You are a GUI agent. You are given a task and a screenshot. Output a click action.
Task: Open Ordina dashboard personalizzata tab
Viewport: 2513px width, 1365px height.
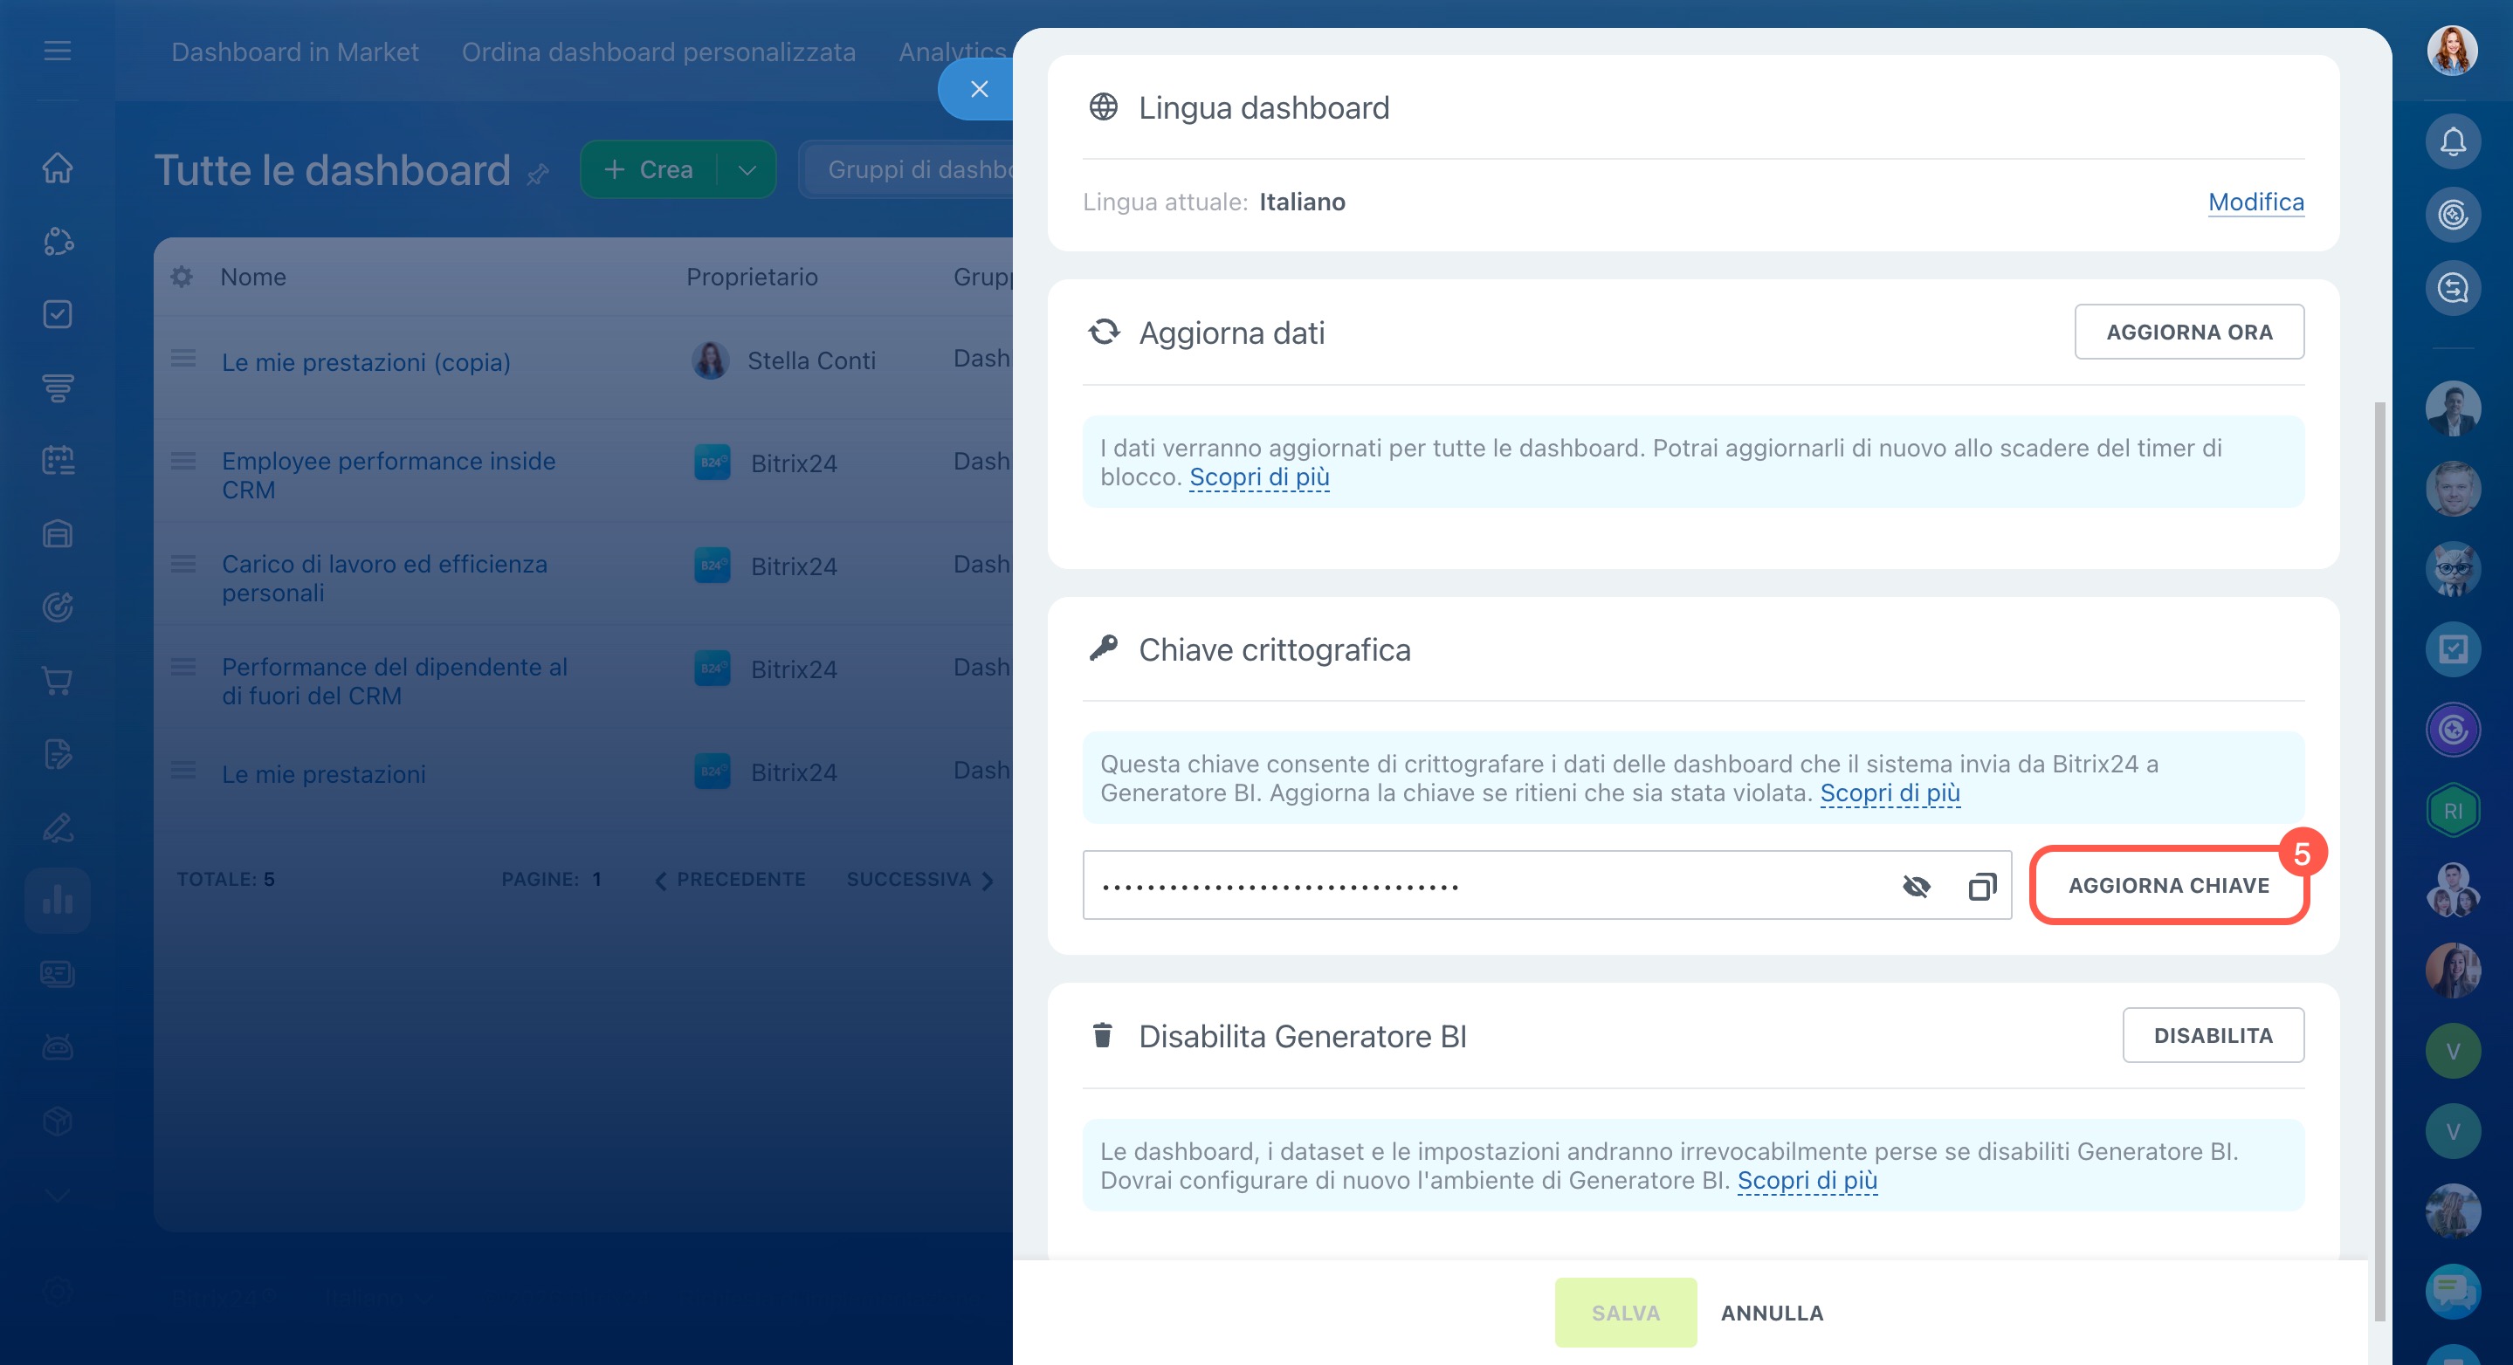(x=658, y=51)
